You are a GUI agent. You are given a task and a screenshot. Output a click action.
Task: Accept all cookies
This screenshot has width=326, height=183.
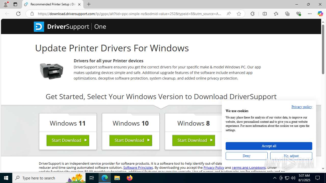click(x=269, y=146)
